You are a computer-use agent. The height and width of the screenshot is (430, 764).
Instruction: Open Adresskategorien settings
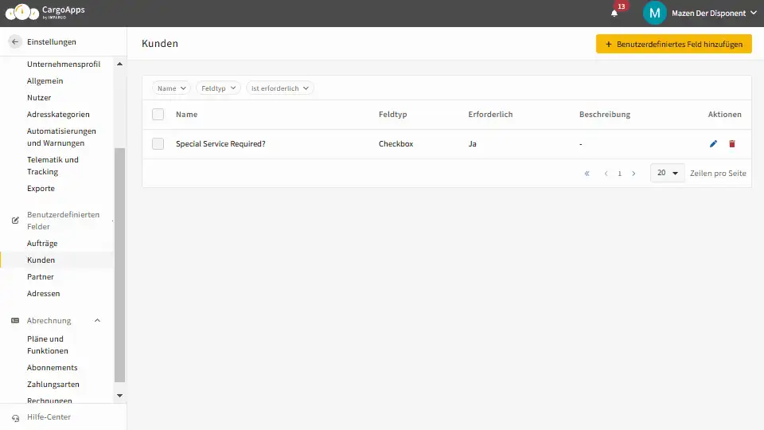click(x=58, y=115)
